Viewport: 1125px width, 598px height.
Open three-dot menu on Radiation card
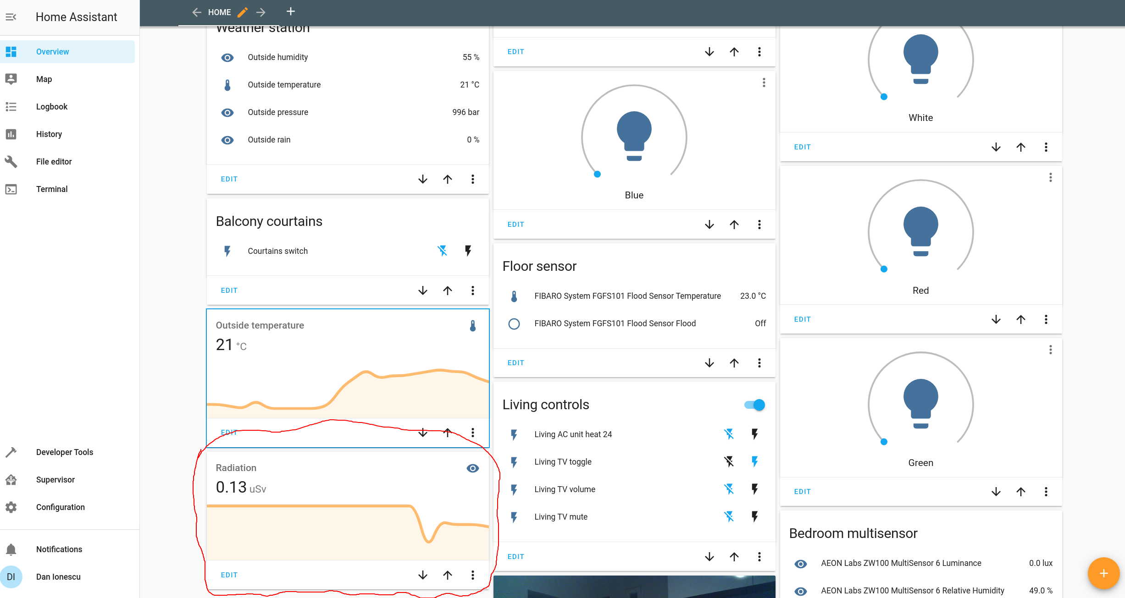pos(472,575)
